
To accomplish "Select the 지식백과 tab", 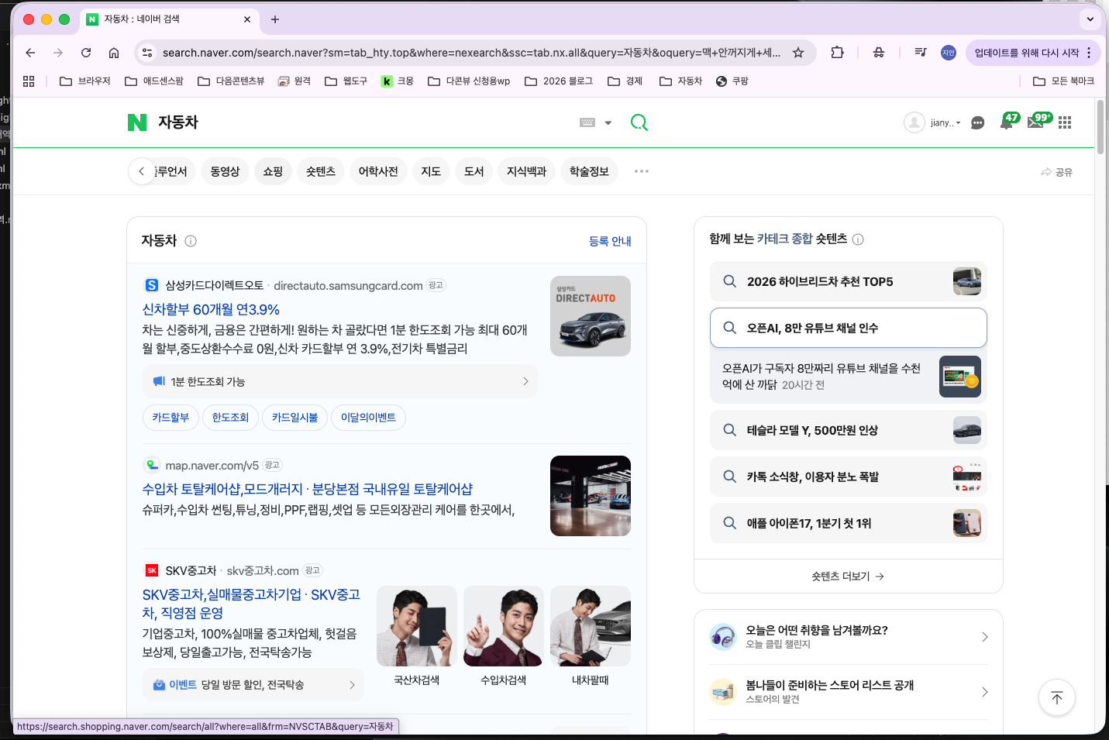I will tap(526, 171).
